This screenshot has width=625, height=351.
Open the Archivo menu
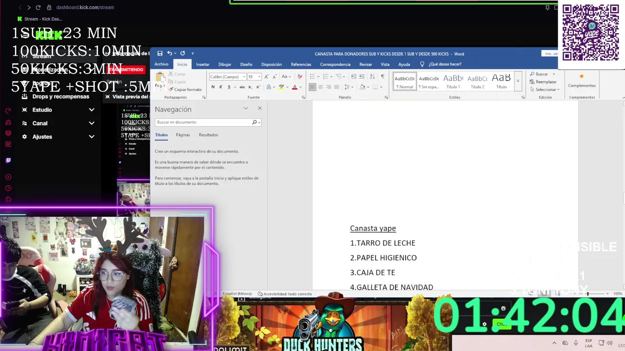pyautogui.click(x=161, y=64)
